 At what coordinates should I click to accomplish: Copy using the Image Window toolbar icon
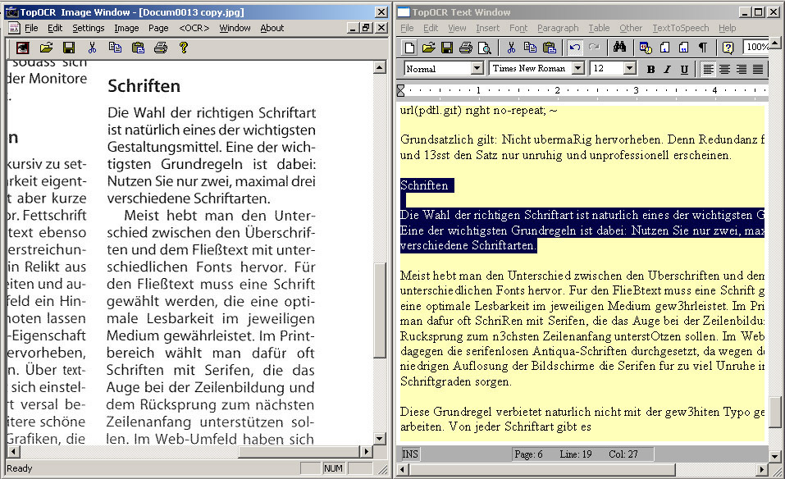tap(115, 48)
